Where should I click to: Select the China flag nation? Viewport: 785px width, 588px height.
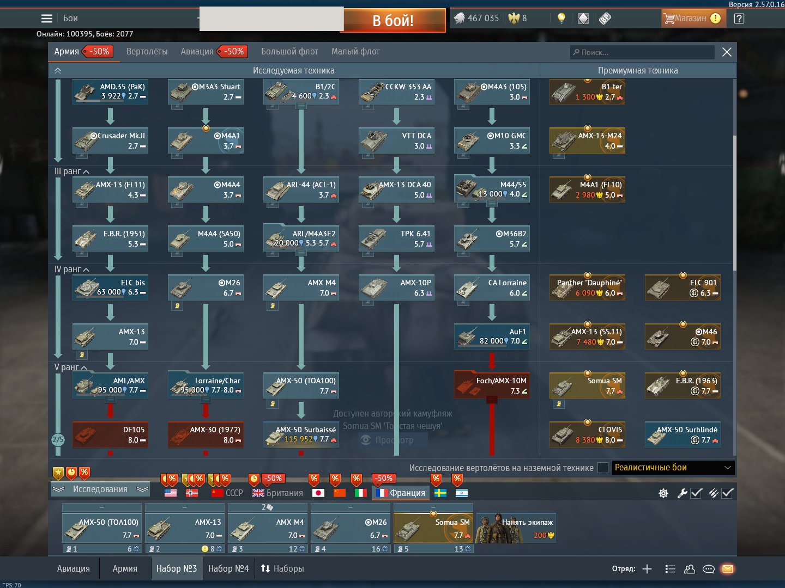340,493
